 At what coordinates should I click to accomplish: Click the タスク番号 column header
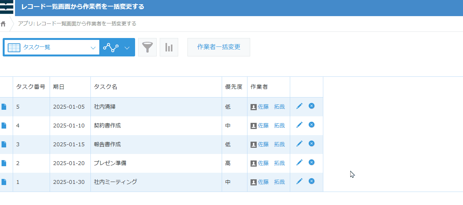click(31, 87)
